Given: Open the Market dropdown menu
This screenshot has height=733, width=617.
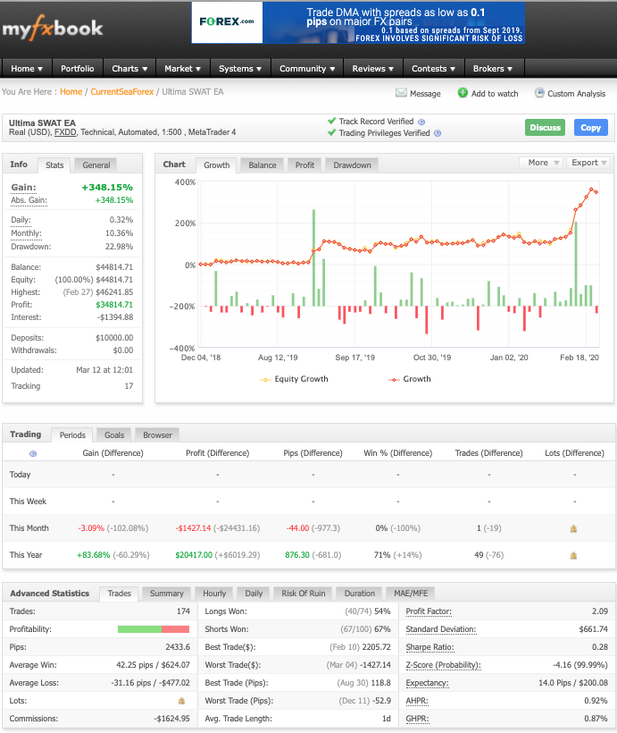Looking at the screenshot, I should (183, 69).
